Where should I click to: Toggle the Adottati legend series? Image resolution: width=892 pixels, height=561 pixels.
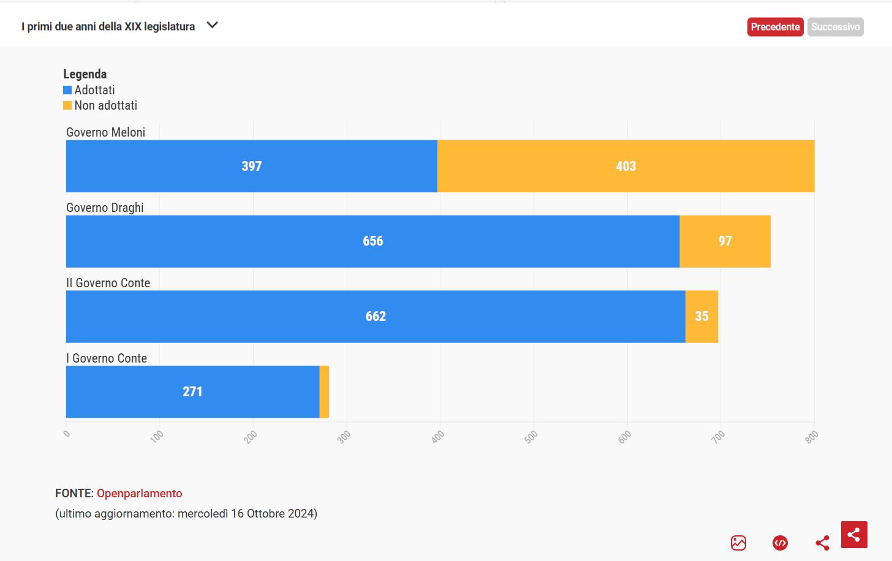click(94, 90)
